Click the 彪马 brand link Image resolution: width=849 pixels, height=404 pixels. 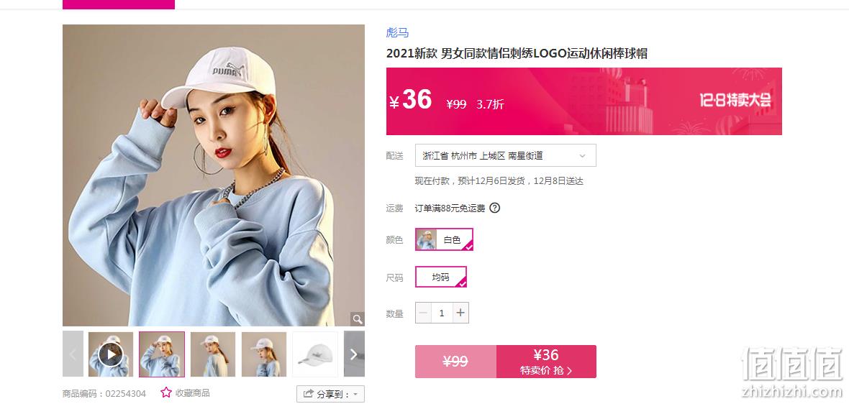[397, 32]
